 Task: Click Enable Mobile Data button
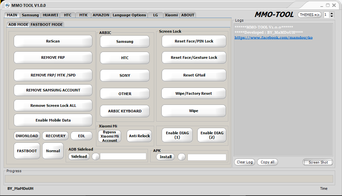53,120
